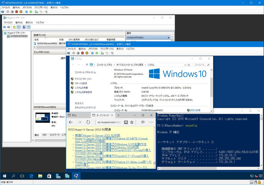Click search box in System control panel window
This screenshot has height=185, width=264.
click(202, 65)
